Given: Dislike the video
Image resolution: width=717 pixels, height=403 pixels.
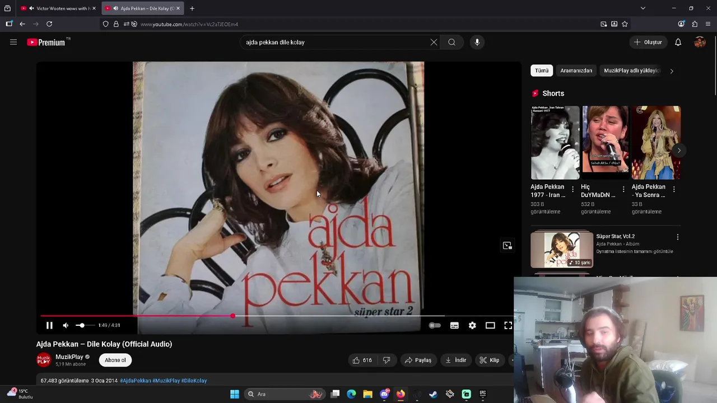Looking at the screenshot, I should (387, 360).
